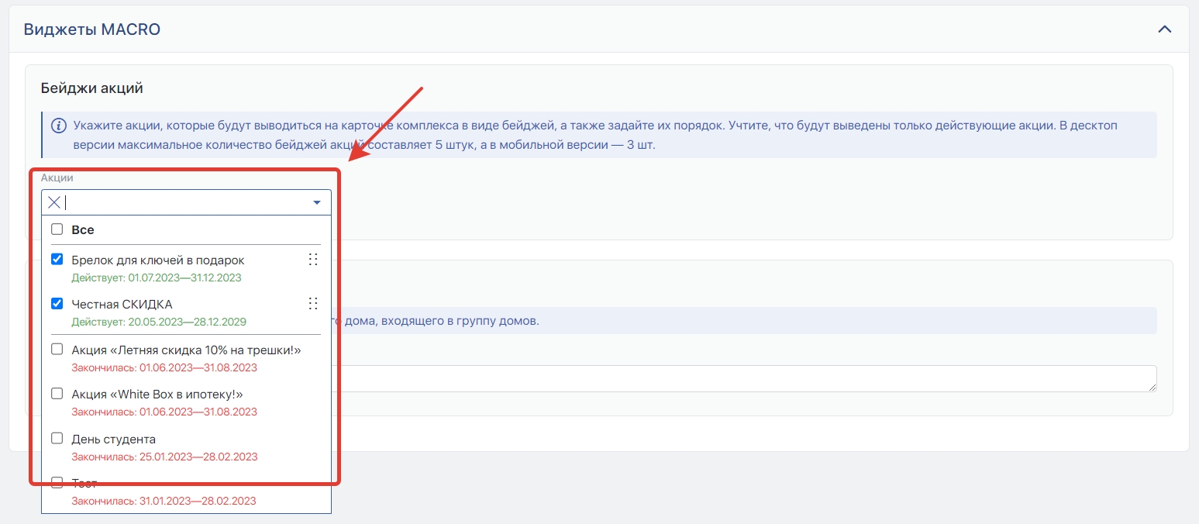Screen dimensions: 1199x524
Task: Click the Акции field label
Action: tap(57, 178)
